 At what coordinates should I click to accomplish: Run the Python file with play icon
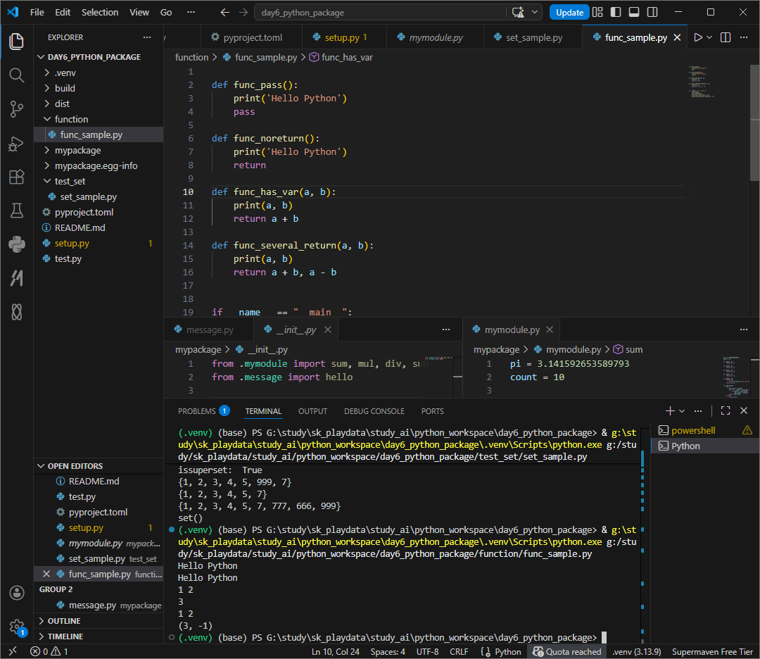[x=697, y=37]
